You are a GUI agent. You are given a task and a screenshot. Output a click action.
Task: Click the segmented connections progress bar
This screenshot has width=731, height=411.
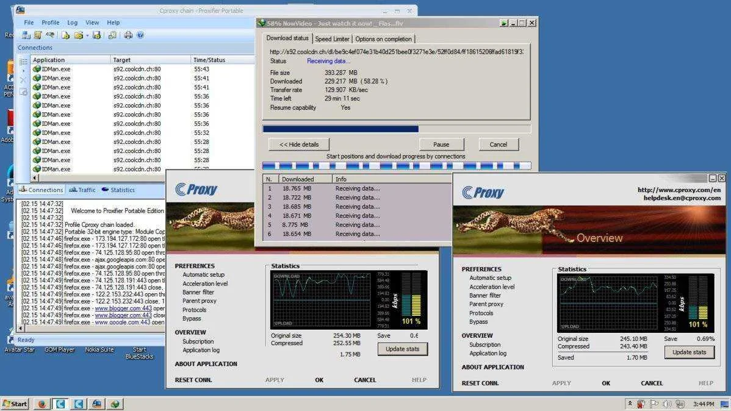[x=397, y=165]
